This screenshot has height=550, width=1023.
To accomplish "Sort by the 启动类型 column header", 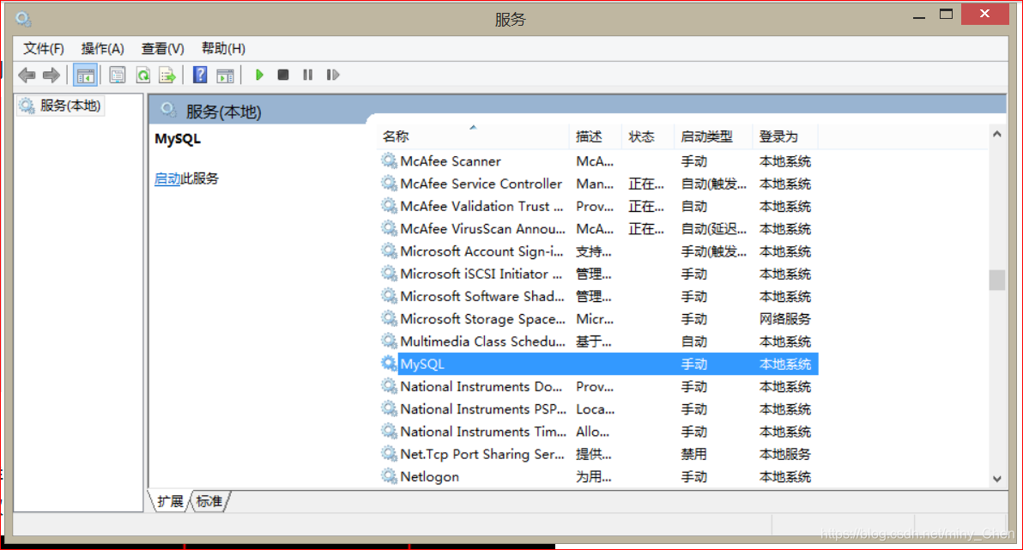I will click(x=712, y=136).
